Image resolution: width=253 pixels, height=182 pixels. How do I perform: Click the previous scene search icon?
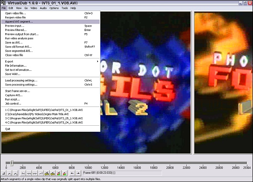(x=58, y=173)
